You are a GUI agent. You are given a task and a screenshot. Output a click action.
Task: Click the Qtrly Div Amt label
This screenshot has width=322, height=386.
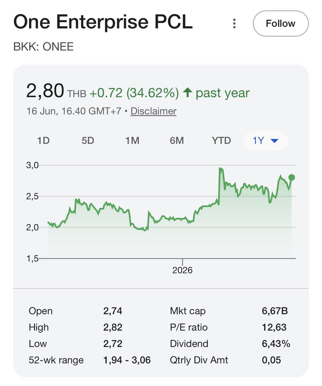[199, 360]
